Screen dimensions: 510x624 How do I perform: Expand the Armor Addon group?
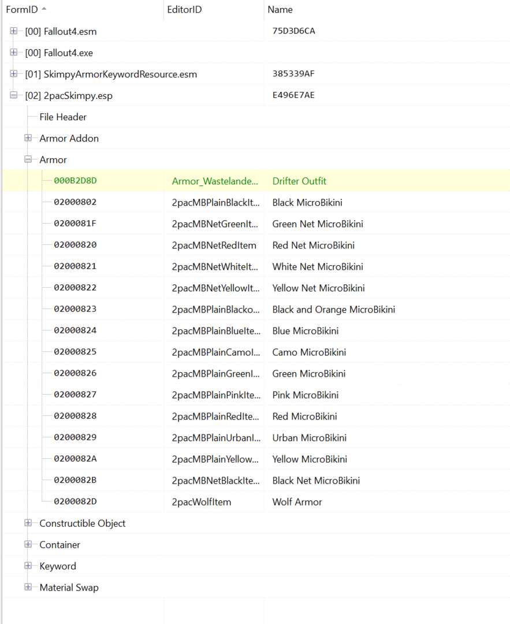click(28, 138)
